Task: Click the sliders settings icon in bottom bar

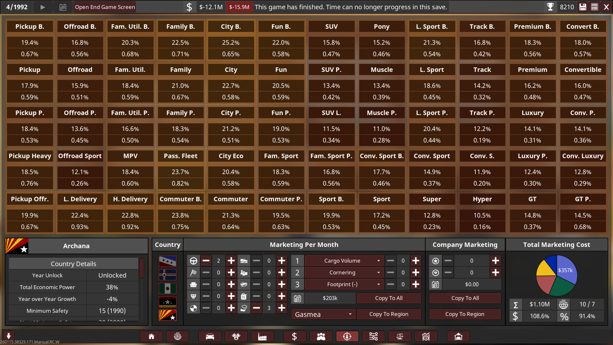Action: coord(373,336)
